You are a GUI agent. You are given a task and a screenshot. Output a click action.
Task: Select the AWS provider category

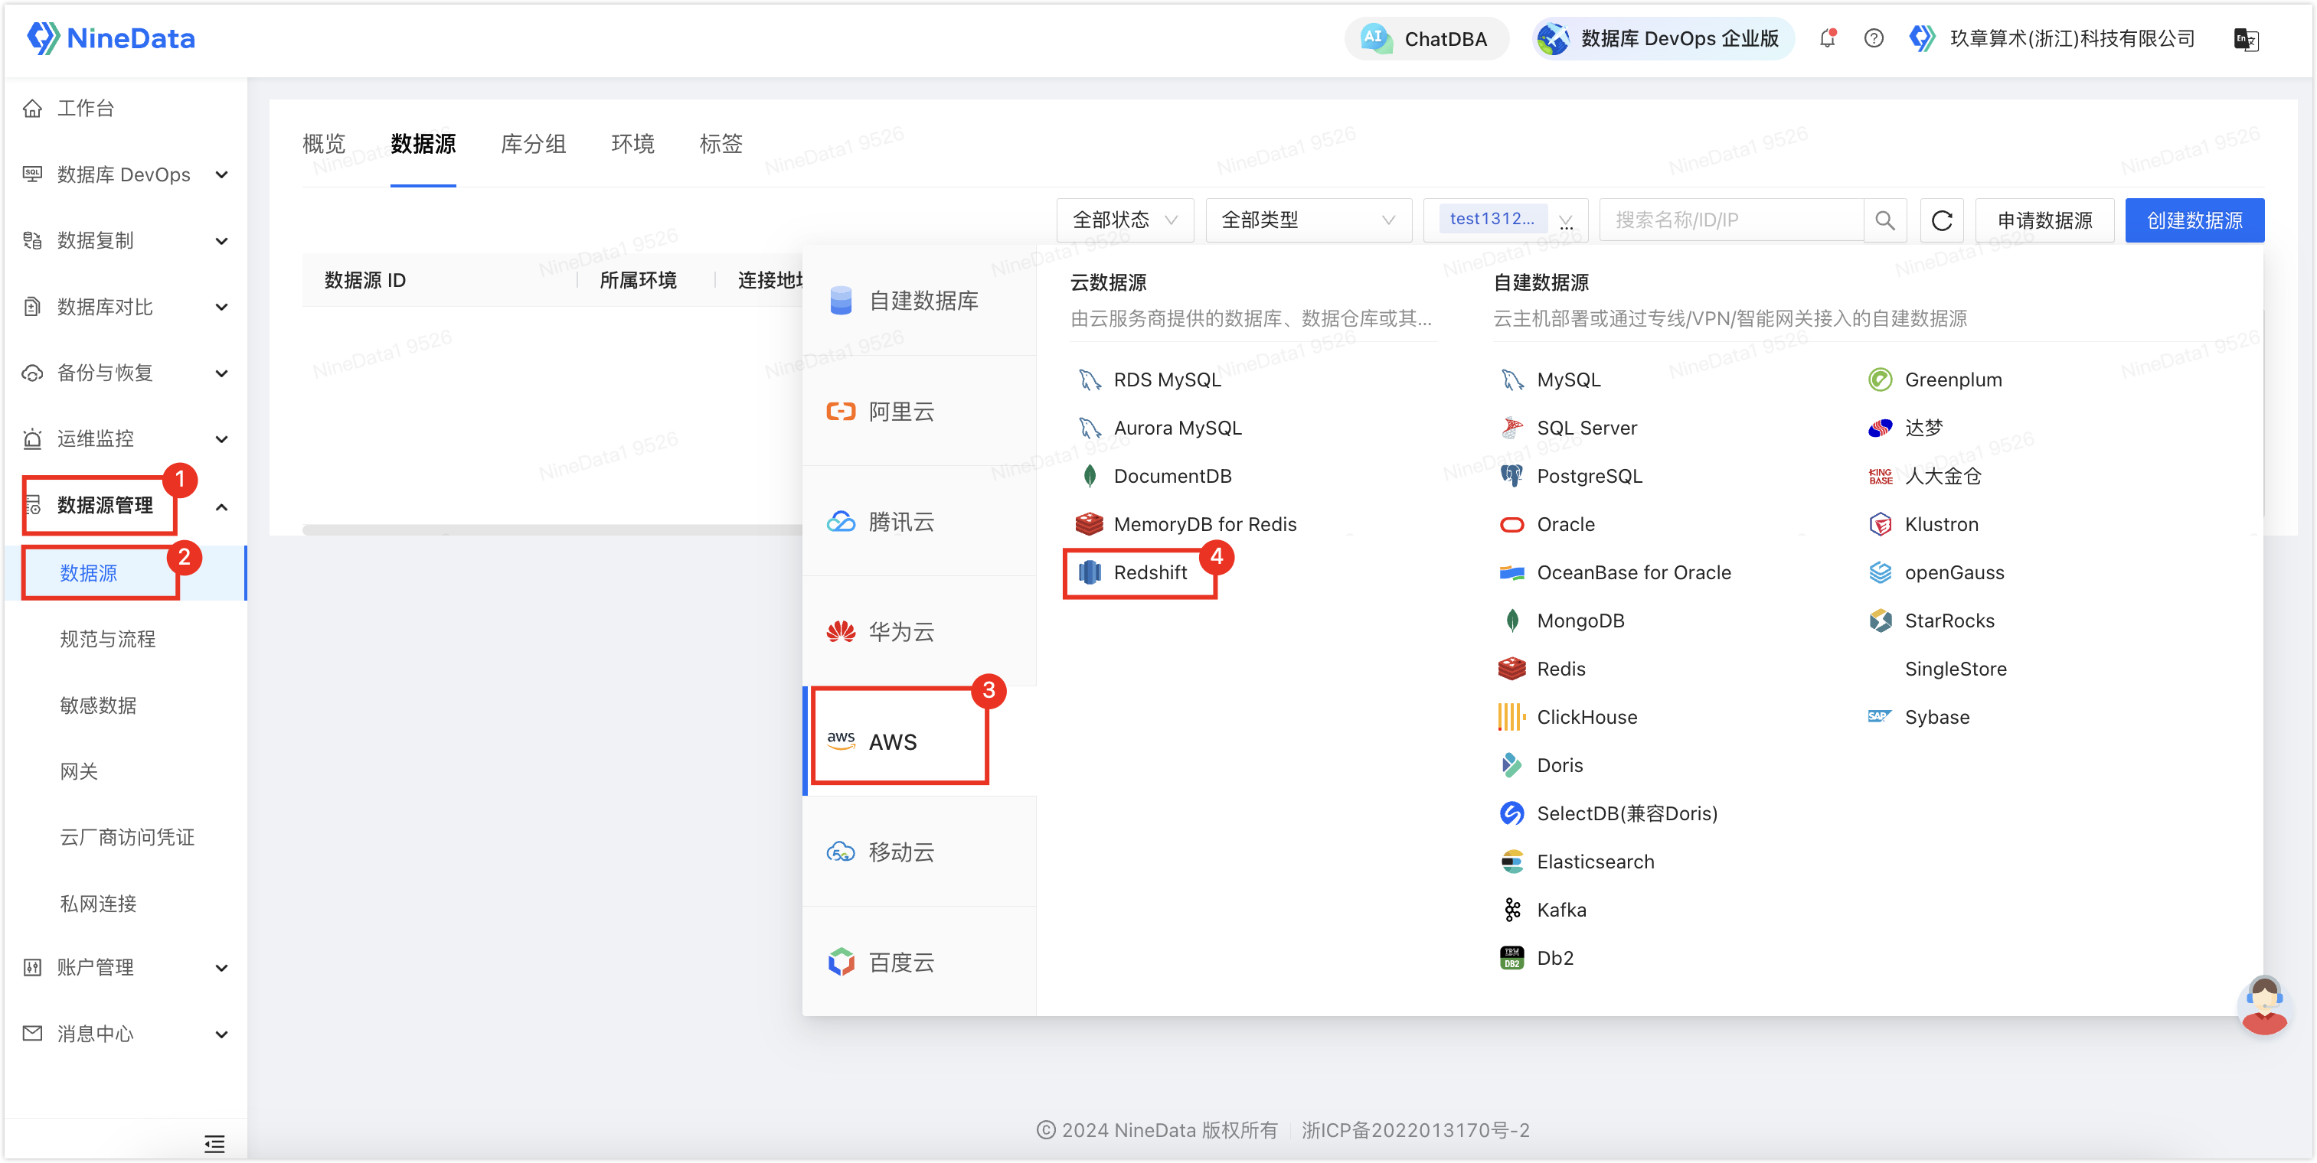point(920,742)
